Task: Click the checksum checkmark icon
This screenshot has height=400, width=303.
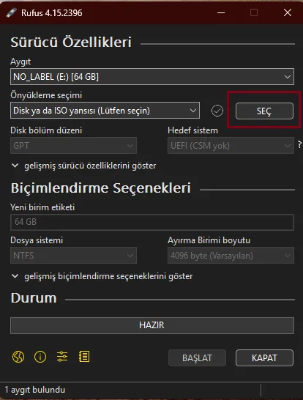Action: click(217, 111)
